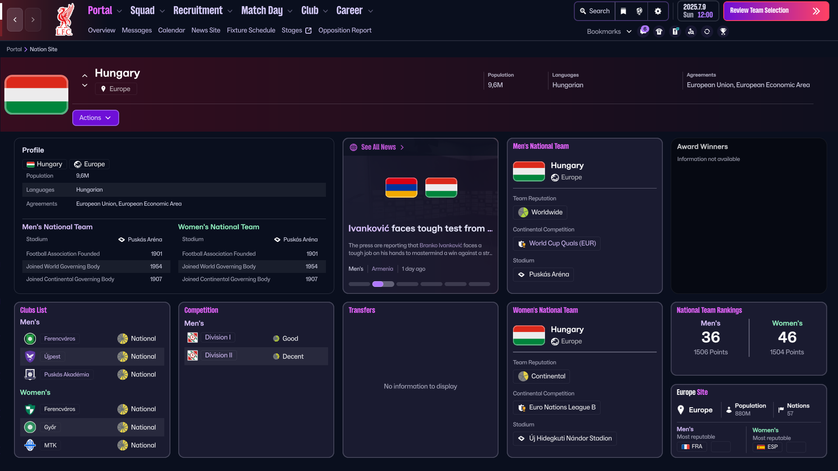The image size is (838, 471).
Task: Click the Liverpool club crest logo
Action: (64, 20)
